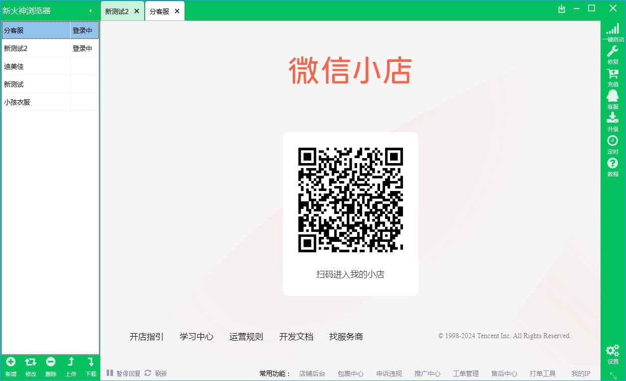The image size is (626, 381).
Task: Collapse the sidebar with the left arrow
Action: (x=90, y=10)
